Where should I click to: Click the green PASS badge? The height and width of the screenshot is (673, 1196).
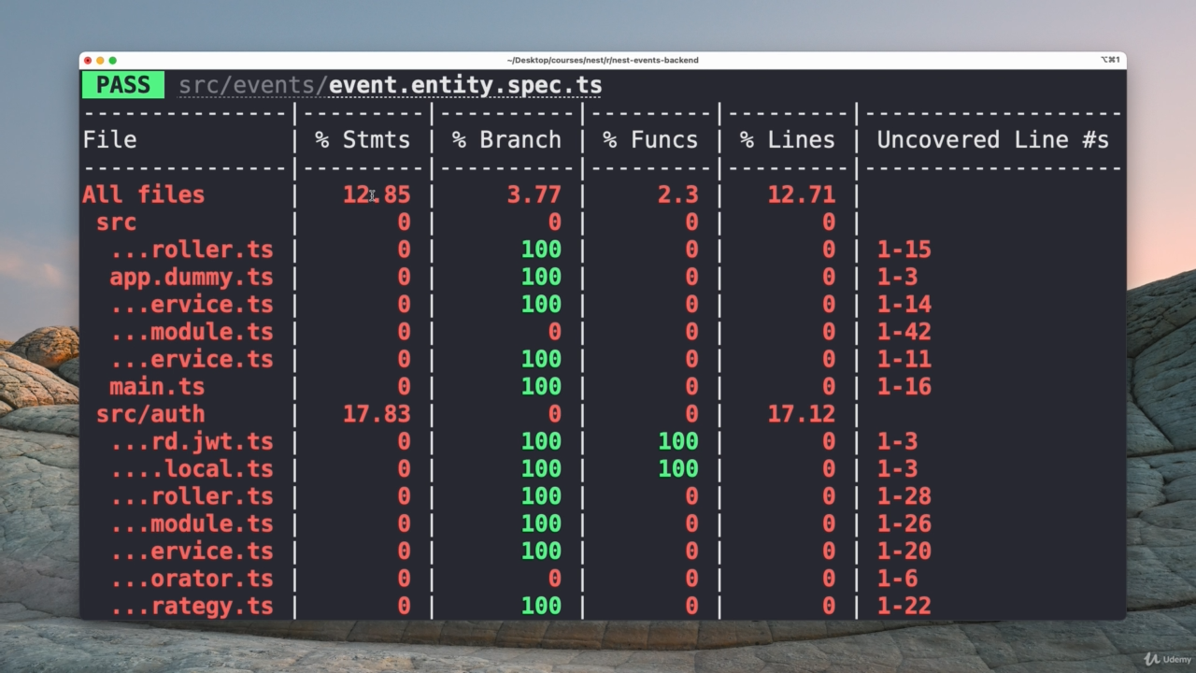tap(122, 85)
